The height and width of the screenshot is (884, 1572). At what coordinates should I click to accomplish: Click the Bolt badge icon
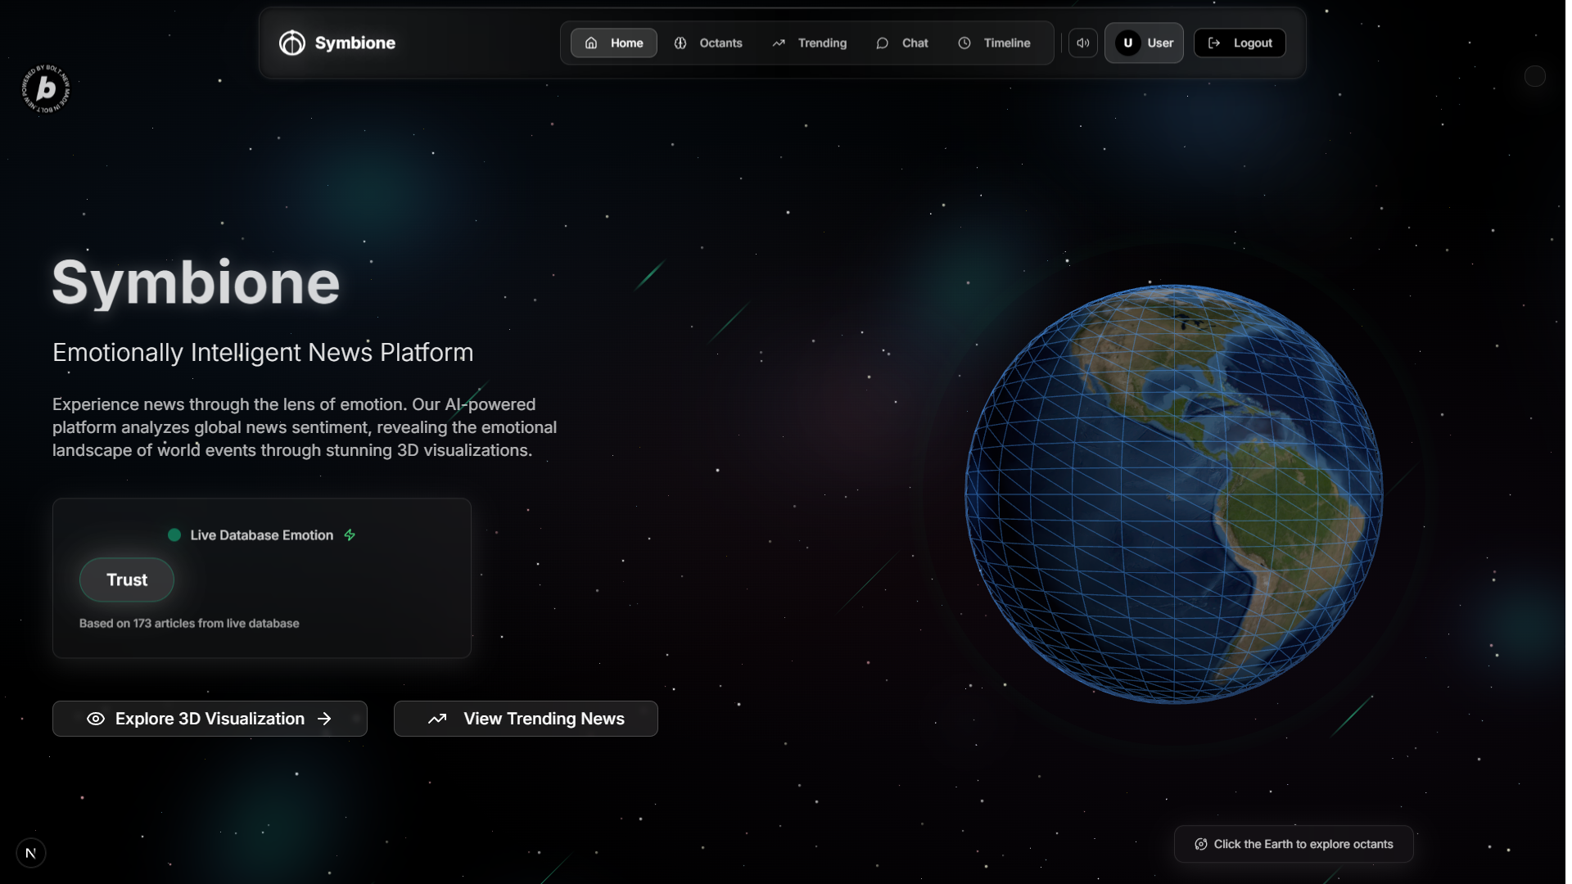click(46, 88)
